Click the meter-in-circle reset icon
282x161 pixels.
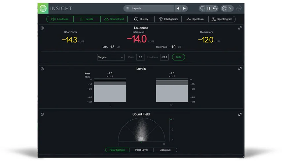coord(215,8)
